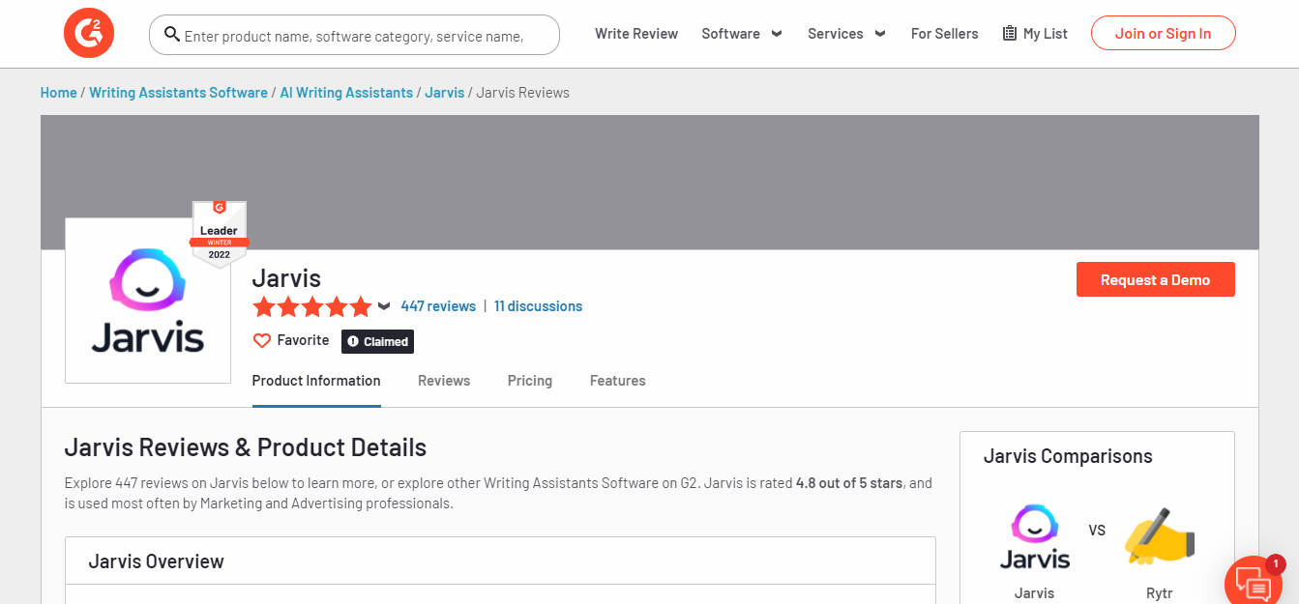1299x604 pixels.
Task: Open the 447 reviews link
Action: click(438, 306)
